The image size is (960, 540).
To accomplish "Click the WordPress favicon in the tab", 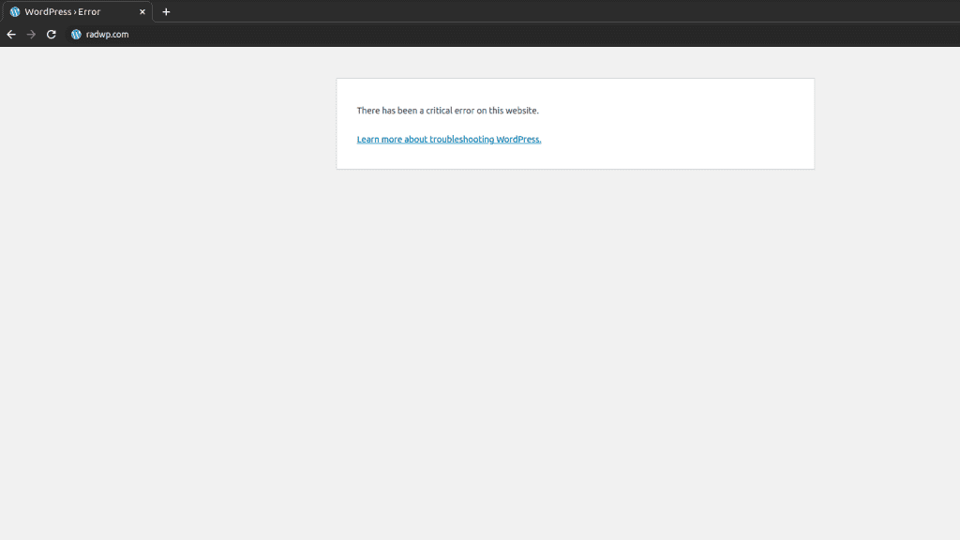I will [15, 12].
